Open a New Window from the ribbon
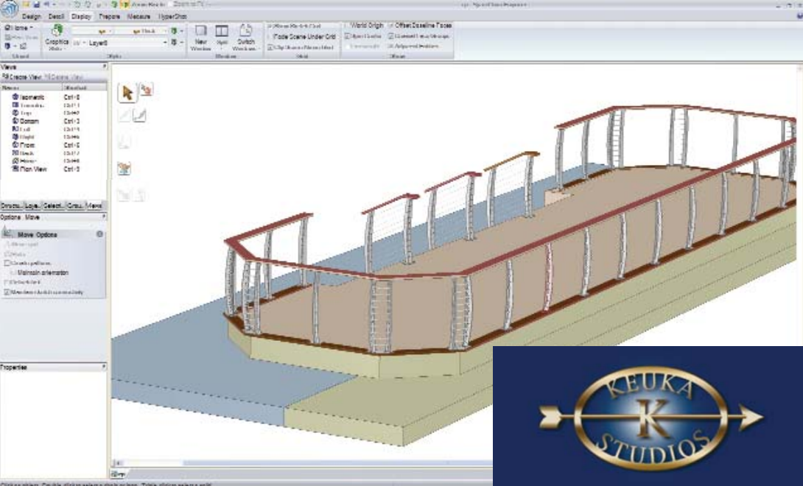This screenshot has height=486, width=803. click(201, 35)
